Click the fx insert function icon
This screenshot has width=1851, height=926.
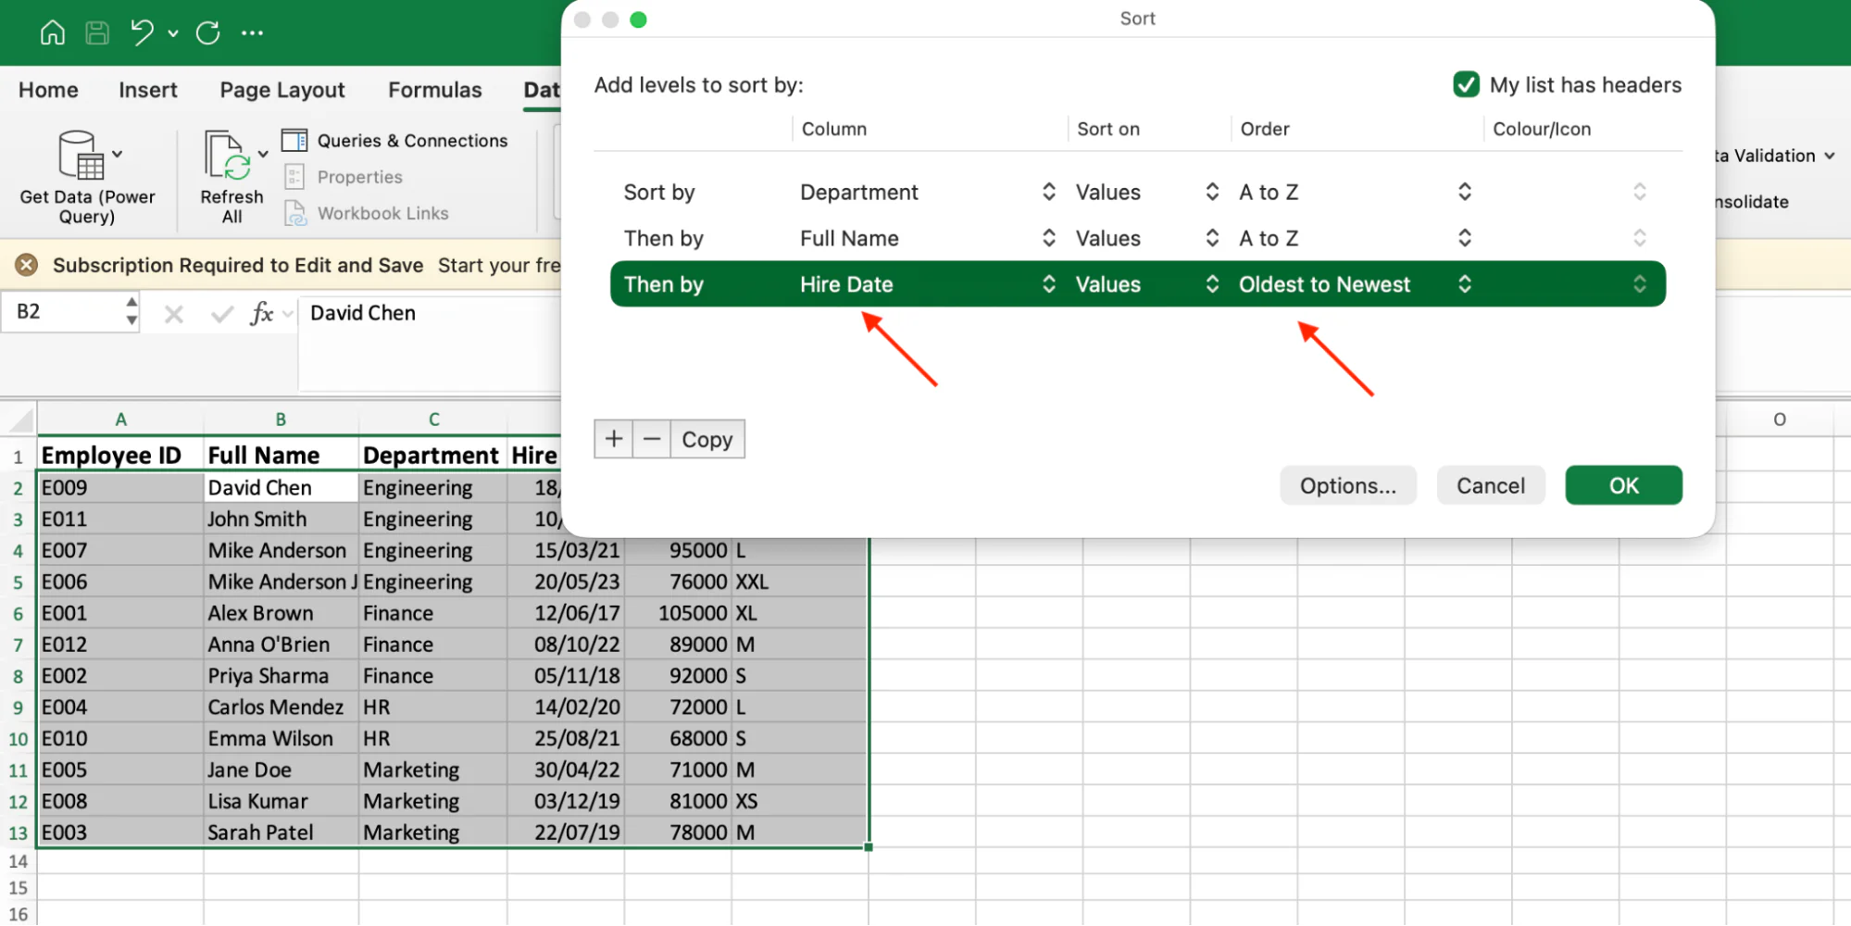pos(262,314)
